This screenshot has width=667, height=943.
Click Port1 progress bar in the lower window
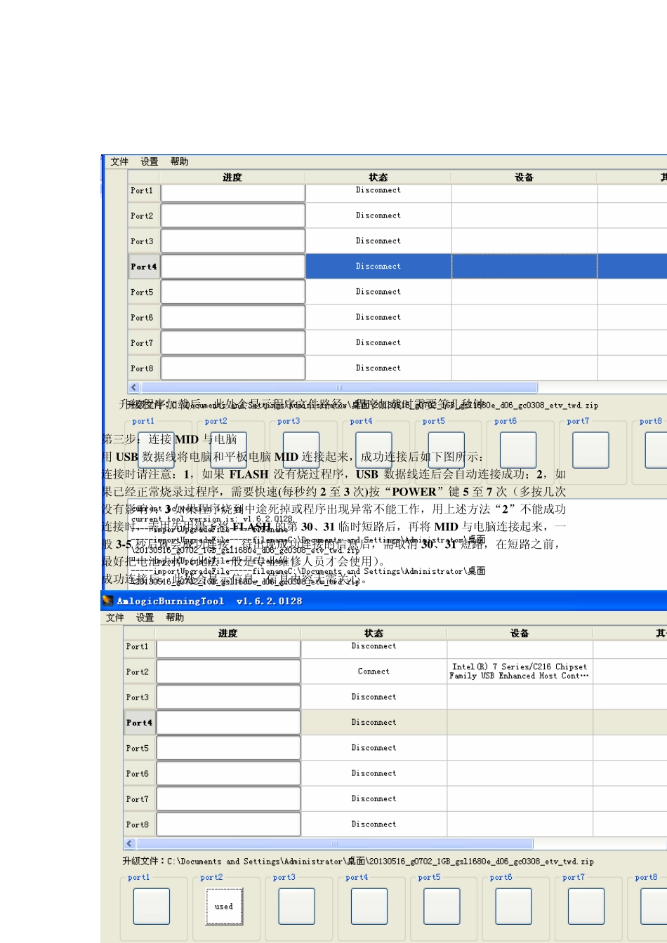pyautogui.click(x=228, y=648)
